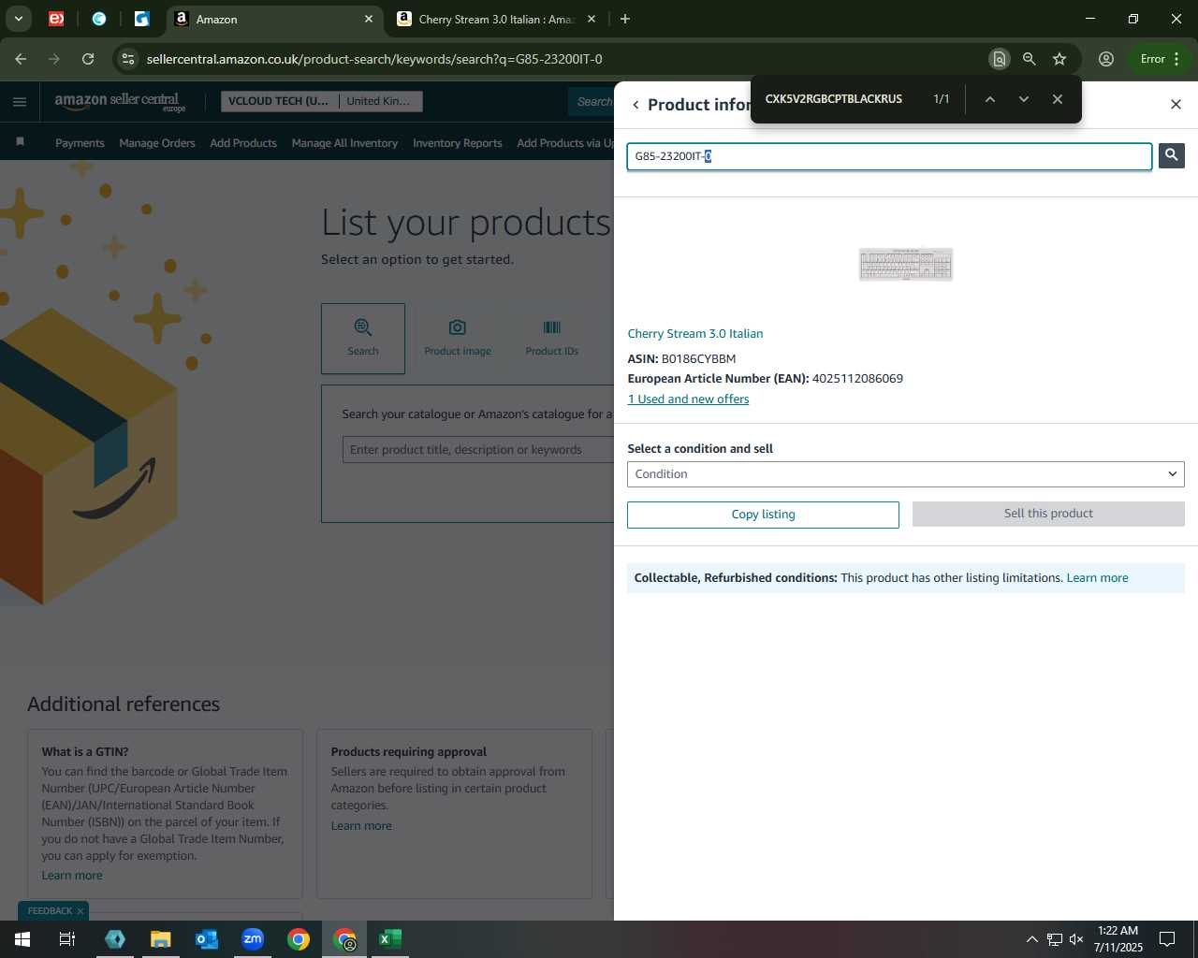
Task: Select the Search method camera-free magnifier tile
Action: (x=363, y=338)
